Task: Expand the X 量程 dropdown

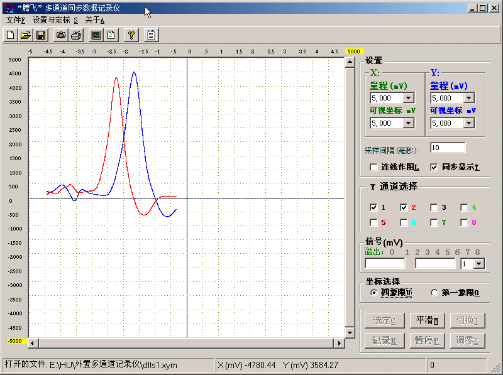Action: point(408,98)
